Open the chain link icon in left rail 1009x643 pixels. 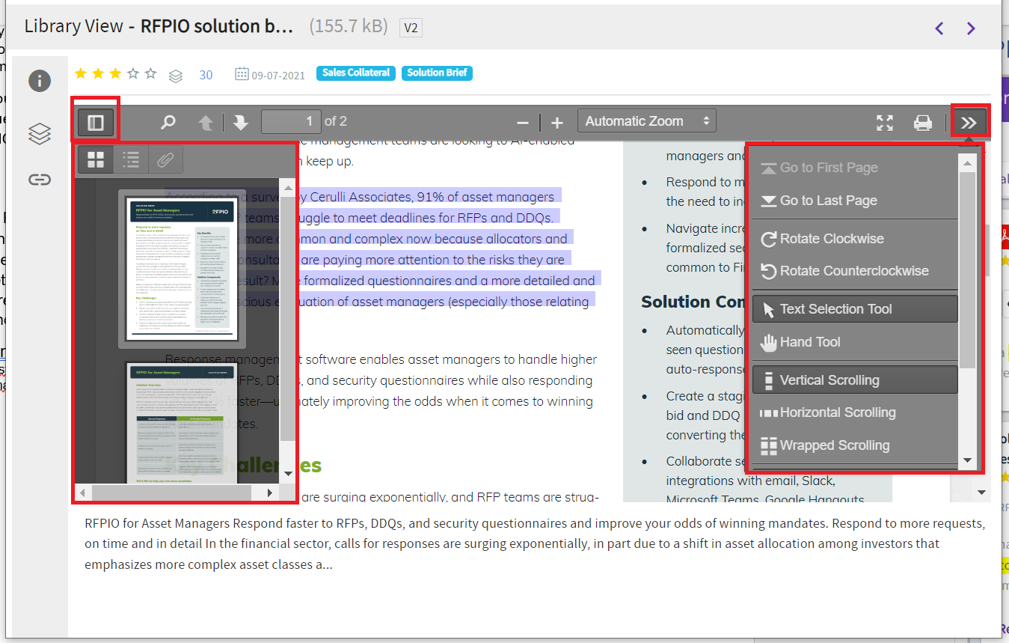40,180
